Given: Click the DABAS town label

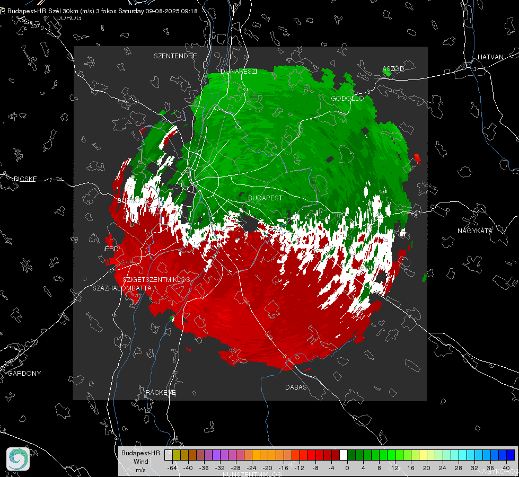Looking at the screenshot, I should (x=296, y=387).
